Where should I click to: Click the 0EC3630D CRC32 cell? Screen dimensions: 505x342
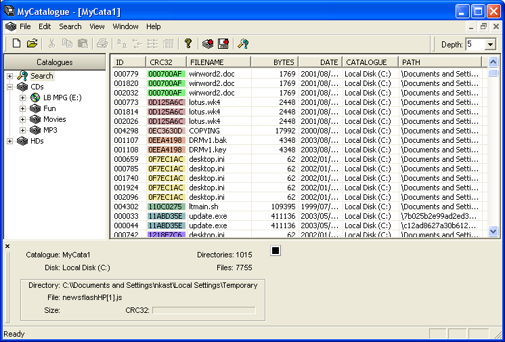[x=166, y=131]
